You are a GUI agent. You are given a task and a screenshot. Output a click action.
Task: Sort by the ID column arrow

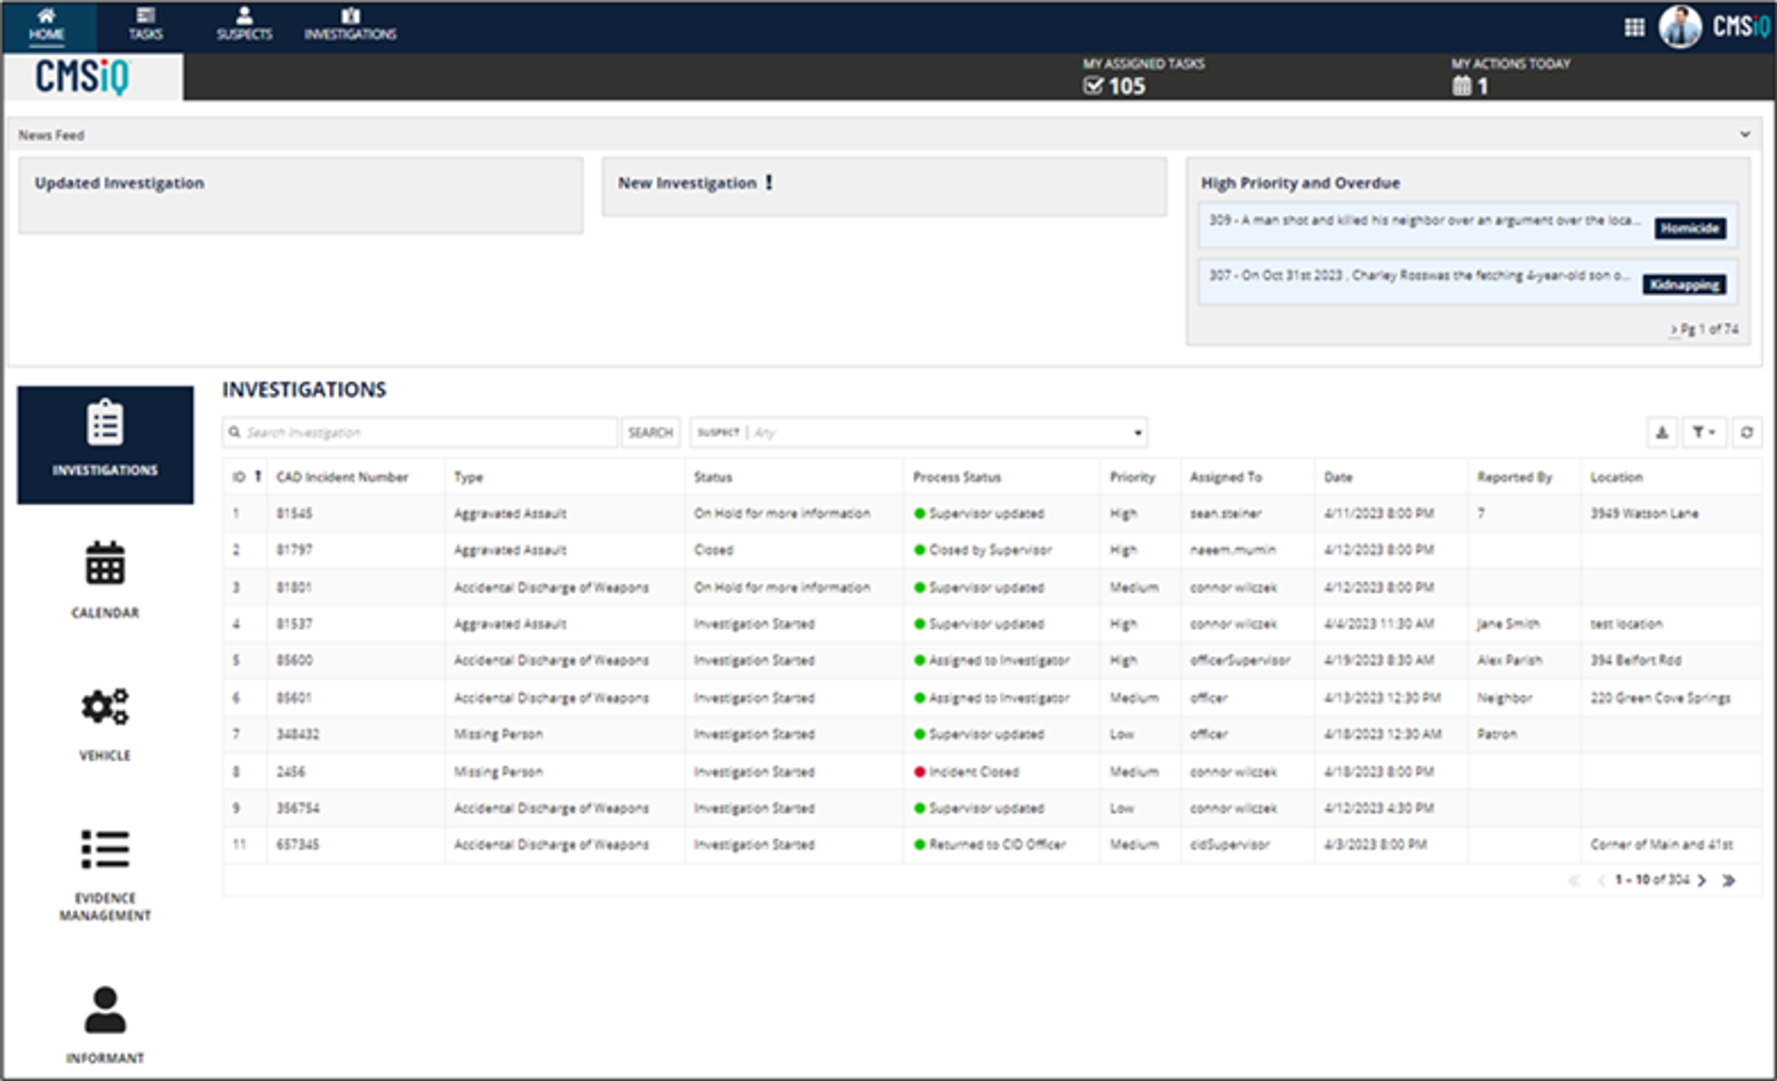pyautogui.click(x=257, y=476)
